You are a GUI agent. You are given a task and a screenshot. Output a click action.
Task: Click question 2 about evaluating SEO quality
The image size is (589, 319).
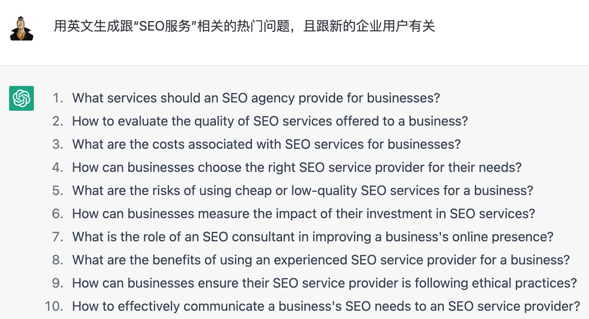269,121
